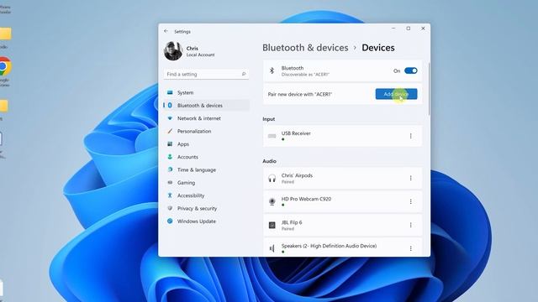This screenshot has width=538, height=302.
Task: Click the Bluetooth sidebar icon
Action: pos(170,106)
